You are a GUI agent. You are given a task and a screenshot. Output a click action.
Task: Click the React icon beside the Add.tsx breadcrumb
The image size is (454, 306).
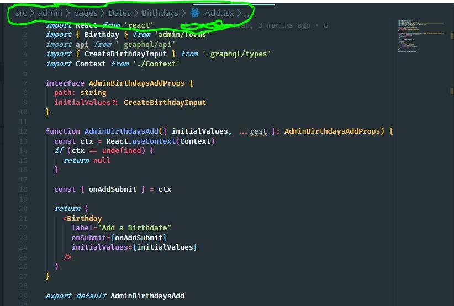tap(195, 13)
